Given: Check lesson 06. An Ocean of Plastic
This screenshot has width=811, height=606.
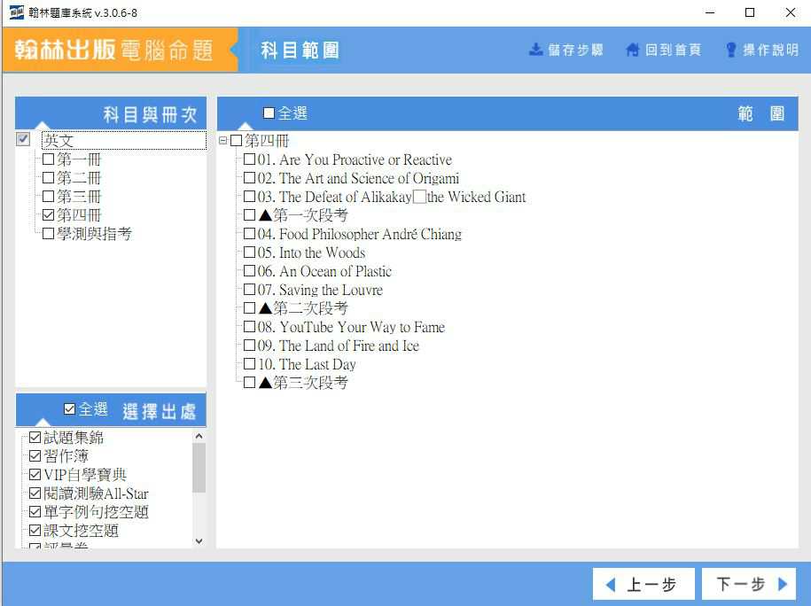Looking at the screenshot, I should click(x=249, y=271).
